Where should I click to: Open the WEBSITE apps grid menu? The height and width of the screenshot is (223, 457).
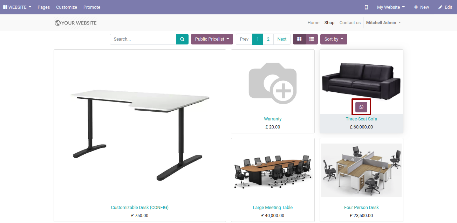click(x=17, y=7)
